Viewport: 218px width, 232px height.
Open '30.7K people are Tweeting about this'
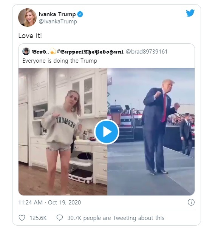pos(116,218)
